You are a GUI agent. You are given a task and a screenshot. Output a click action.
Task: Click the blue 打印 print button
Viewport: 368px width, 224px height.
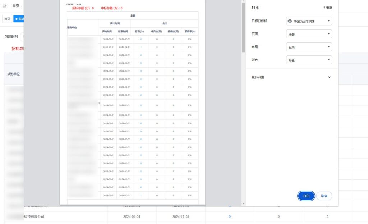tap(306, 196)
